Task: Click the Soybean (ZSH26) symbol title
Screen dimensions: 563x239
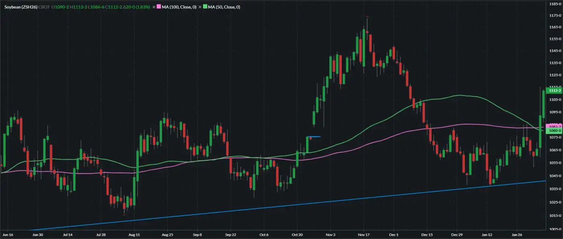Action: [x=21, y=7]
